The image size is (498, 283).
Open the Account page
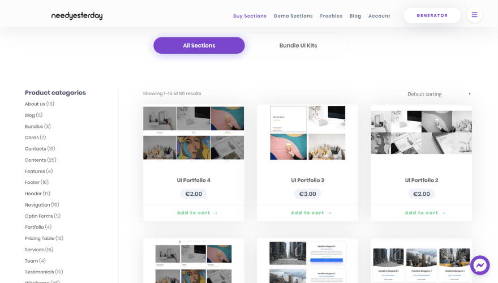click(x=379, y=16)
